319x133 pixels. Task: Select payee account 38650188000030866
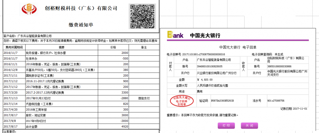[x=279, y=66]
